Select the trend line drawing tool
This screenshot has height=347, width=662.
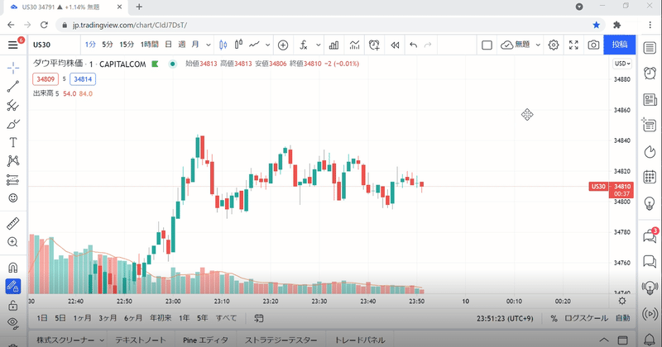[13, 87]
